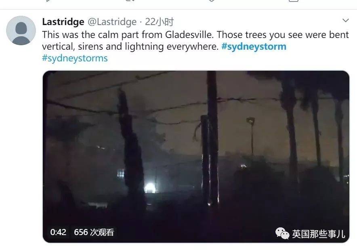Click the 656 次观看 view count

[x=94, y=232]
